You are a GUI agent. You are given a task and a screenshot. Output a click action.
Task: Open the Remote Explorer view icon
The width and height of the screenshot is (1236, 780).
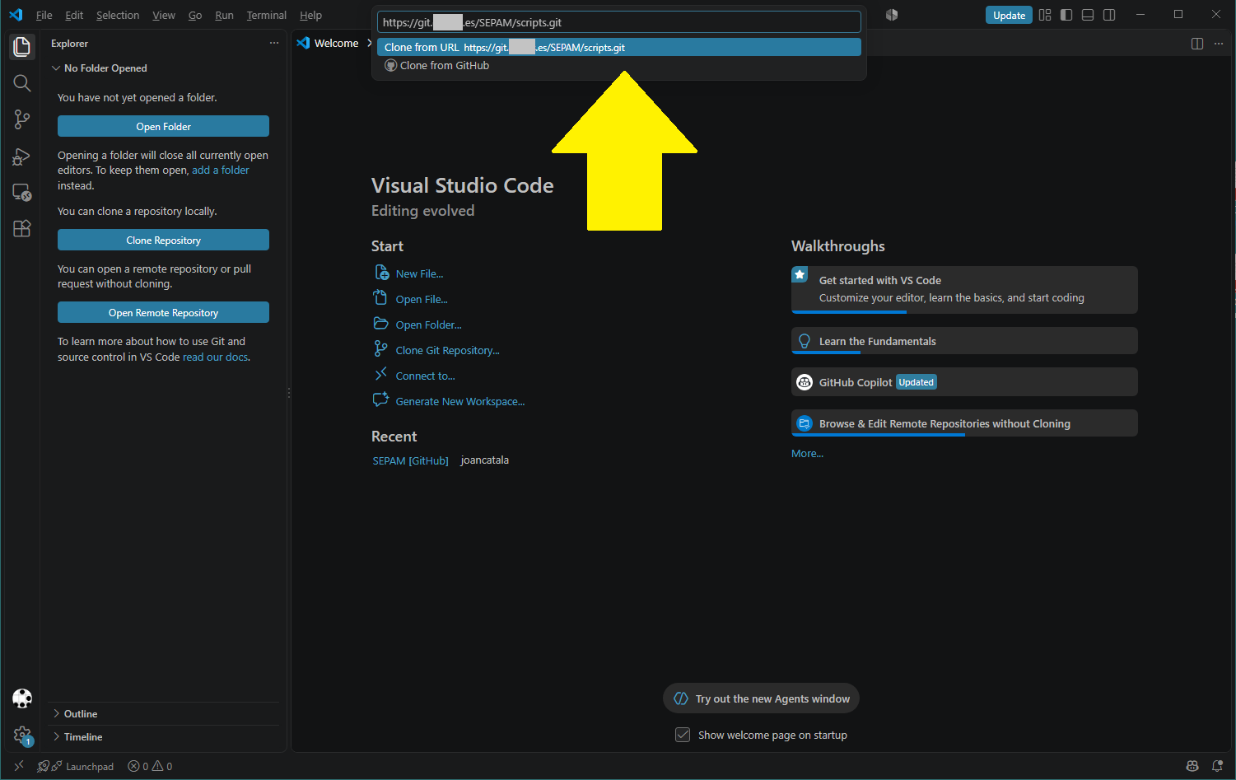click(x=22, y=193)
